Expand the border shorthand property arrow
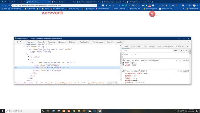The height and width of the screenshot is (113, 200). 133,76
